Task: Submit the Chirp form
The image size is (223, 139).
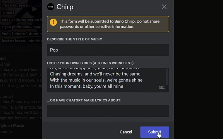Action: tap(154, 132)
